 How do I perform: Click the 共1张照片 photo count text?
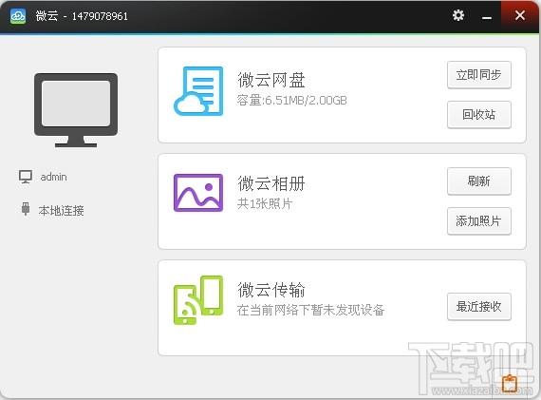click(x=265, y=203)
